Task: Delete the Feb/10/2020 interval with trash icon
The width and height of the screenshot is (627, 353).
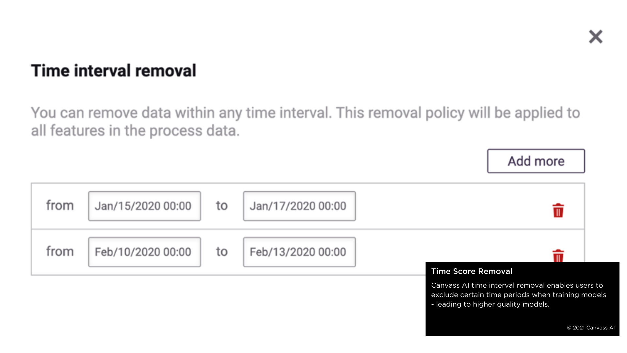Action: (558, 256)
